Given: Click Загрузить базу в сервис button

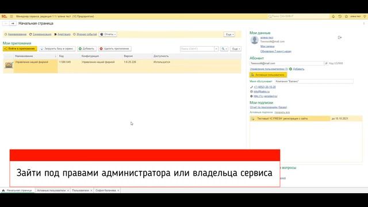Looking at the screenshot, I should click(57, 48).
